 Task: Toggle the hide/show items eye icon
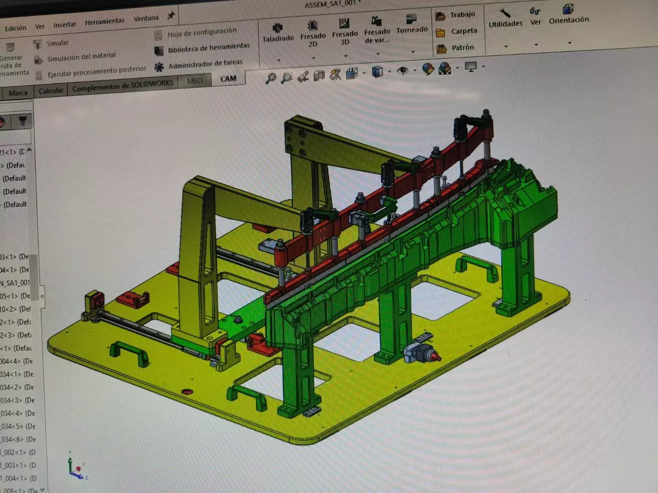coord(403,71)
